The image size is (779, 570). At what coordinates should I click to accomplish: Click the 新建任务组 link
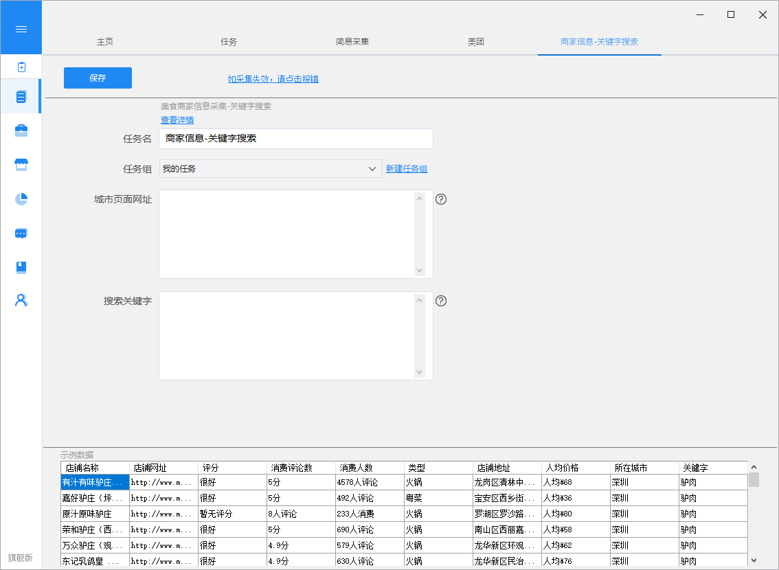coord(407,169)
